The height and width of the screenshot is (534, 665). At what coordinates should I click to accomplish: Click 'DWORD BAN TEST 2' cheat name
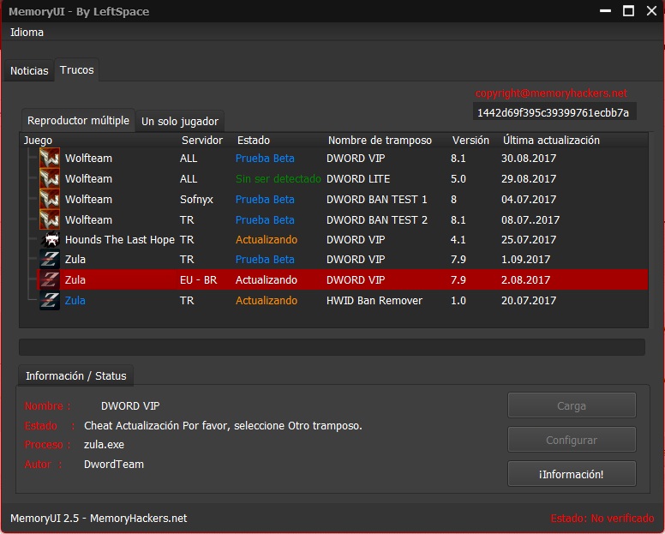pos(377,219)
